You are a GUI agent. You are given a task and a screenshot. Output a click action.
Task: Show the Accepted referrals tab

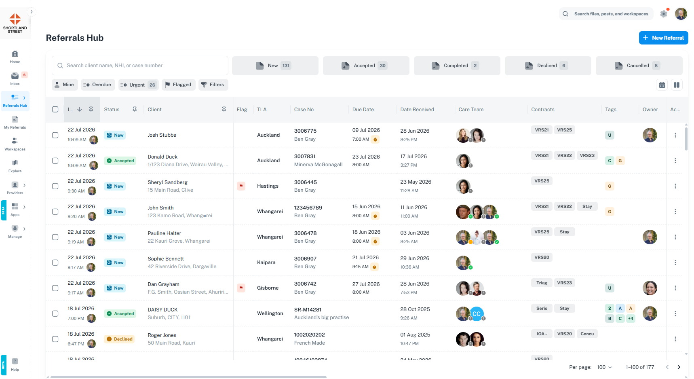[366, 66]
